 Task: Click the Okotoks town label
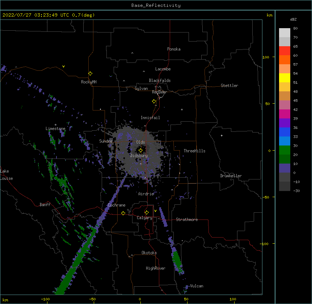[x=149, y=253]
